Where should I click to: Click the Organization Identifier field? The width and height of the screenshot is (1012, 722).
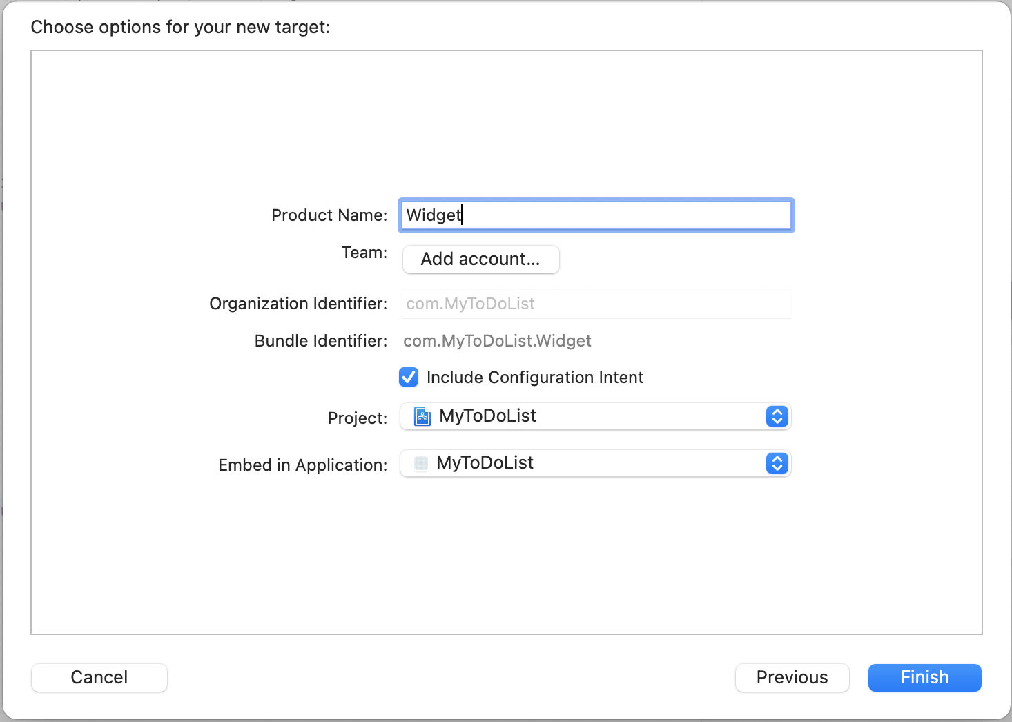[596, 304]
